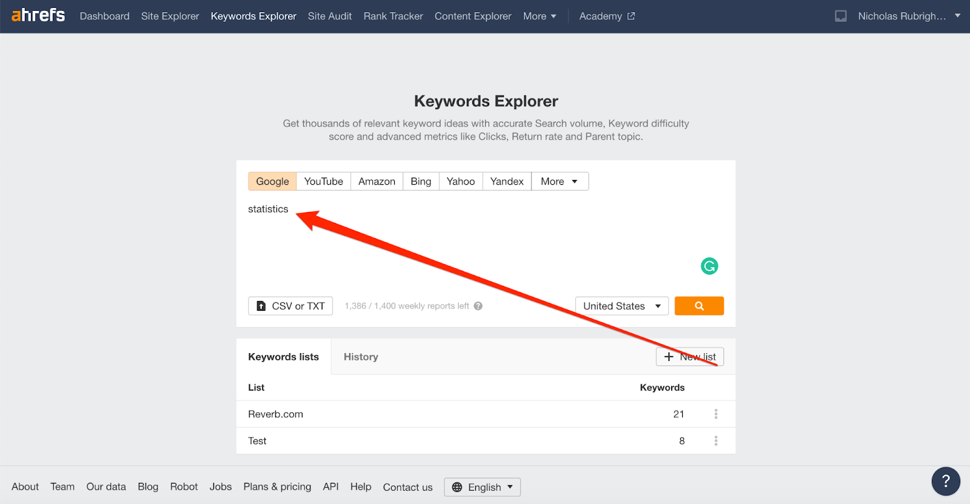Click the Jobs footer link
Screen dimensions: 970x504
221,486
